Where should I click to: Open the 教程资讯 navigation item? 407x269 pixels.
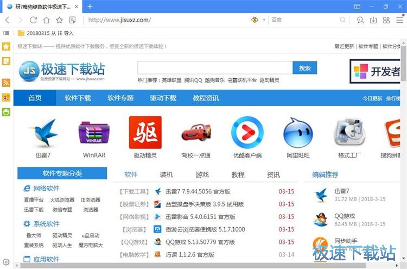(206, 98)
